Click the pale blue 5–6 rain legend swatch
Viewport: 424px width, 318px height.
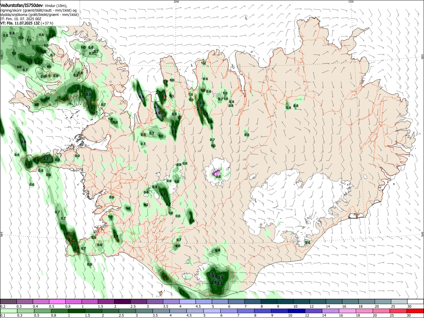point(212,311)
